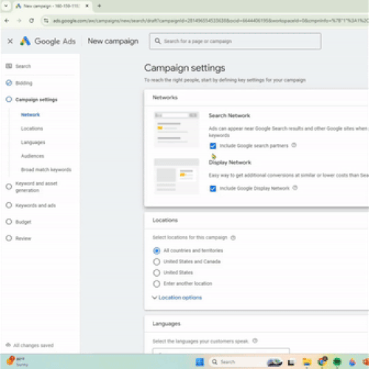
Task: Click the Display Network illustration thumbnail
Action: 176,176
